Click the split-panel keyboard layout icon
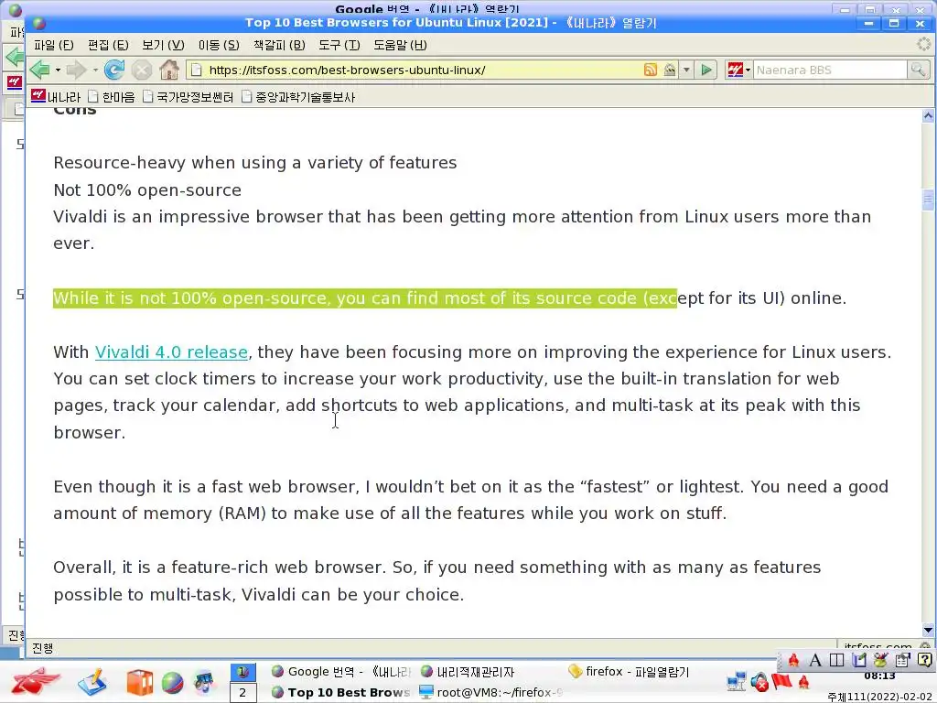This screenshot has height=703, width=937. pos(836,660)
